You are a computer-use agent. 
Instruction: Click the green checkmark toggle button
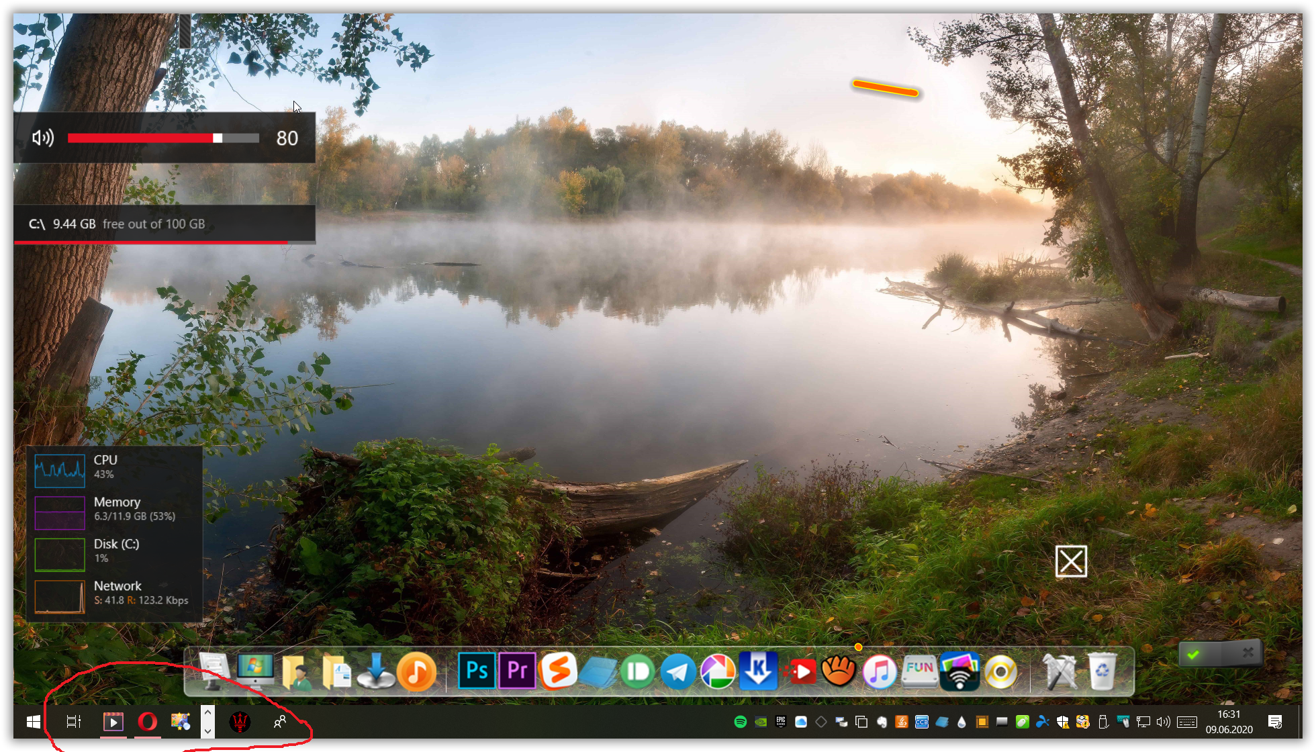point(1194,653)
